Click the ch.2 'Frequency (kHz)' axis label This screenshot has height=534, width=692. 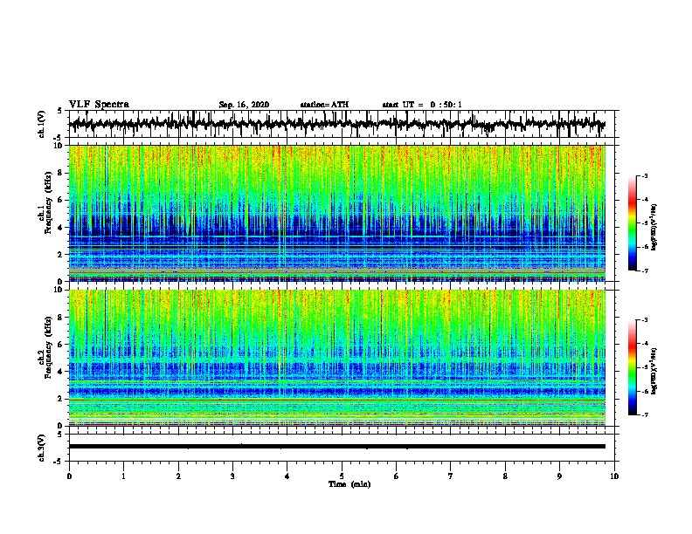[x=48, y=347]
